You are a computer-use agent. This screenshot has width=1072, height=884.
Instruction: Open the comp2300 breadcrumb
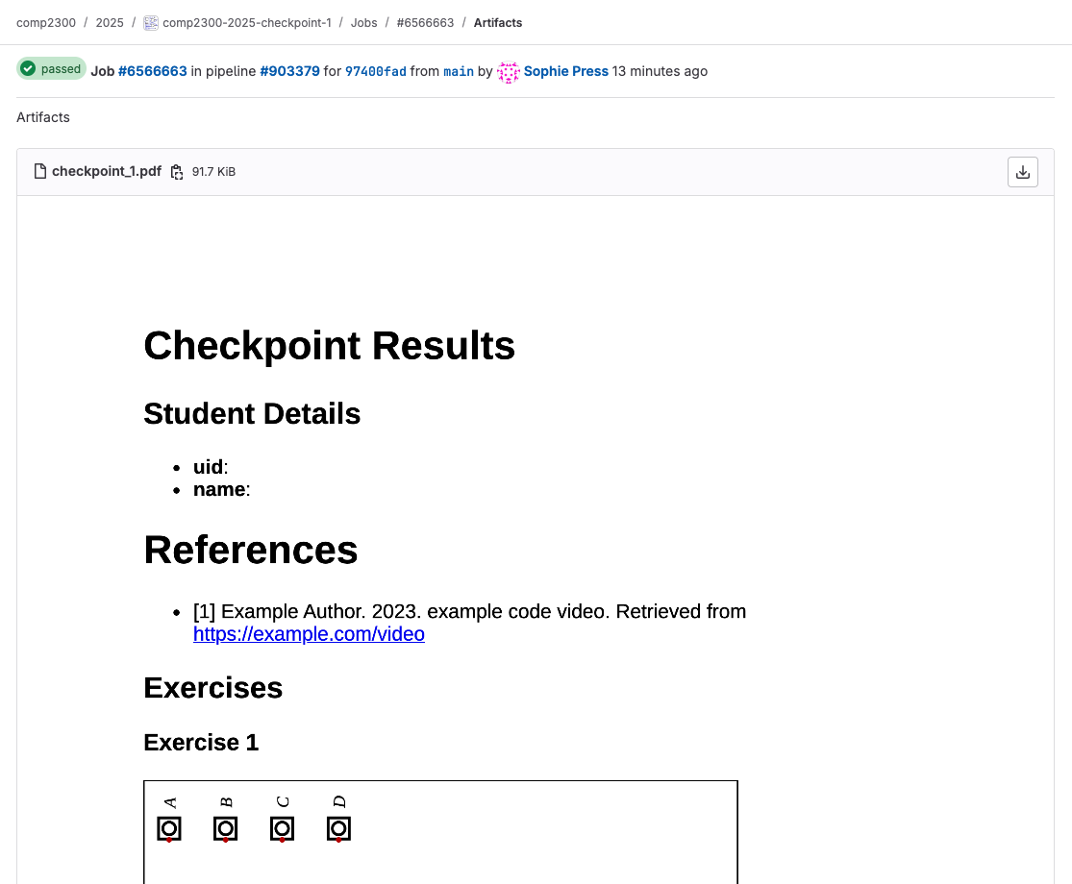(x=46, y=23)
